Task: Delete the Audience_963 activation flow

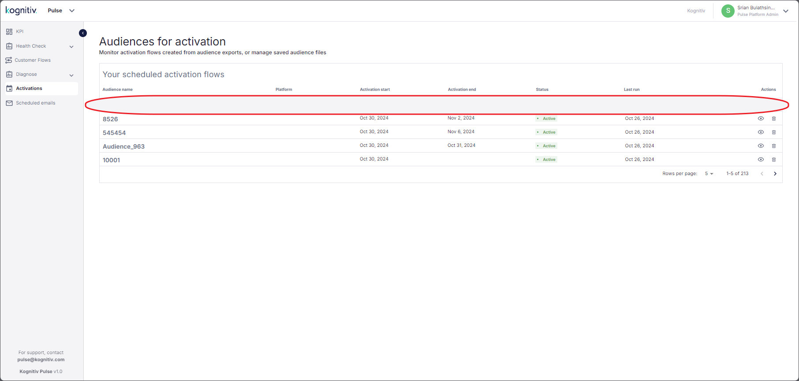Action: tap(774, 146)
